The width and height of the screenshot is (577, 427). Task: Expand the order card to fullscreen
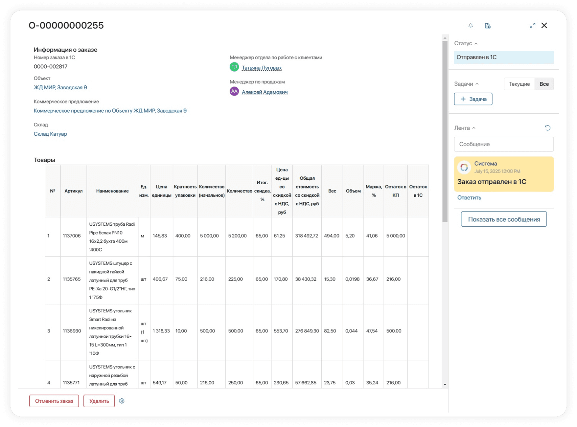pyautogui.click(x=533, y=26)
